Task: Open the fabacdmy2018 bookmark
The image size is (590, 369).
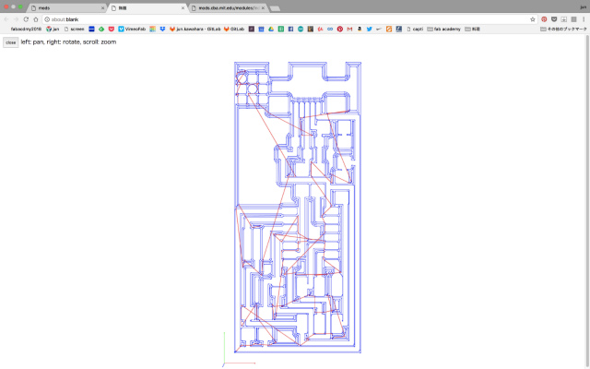Action: coord(26,29)
